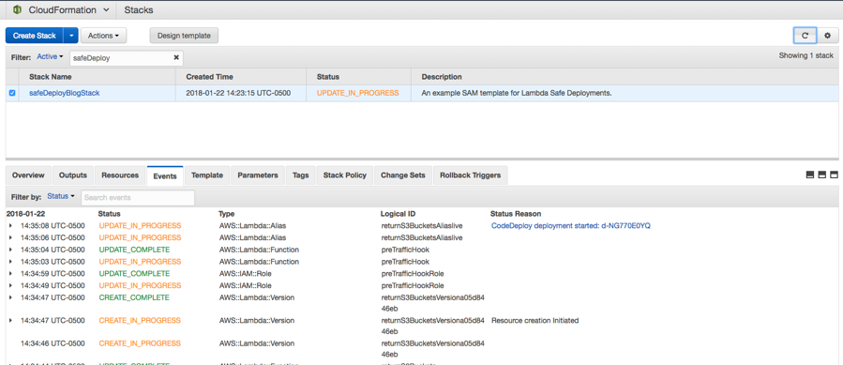Refresh the stacks list
843x365 pixels.
point(805,36)
